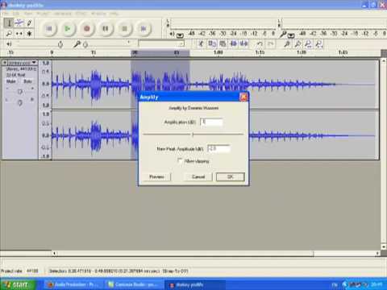Click the taskbar system clock
The width and height of the screenshot is (387, 290).
coord(377,284)
